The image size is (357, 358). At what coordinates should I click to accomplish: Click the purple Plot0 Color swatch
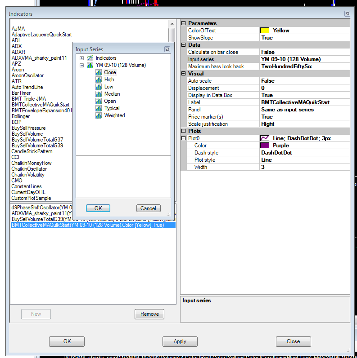click(265, 146)
